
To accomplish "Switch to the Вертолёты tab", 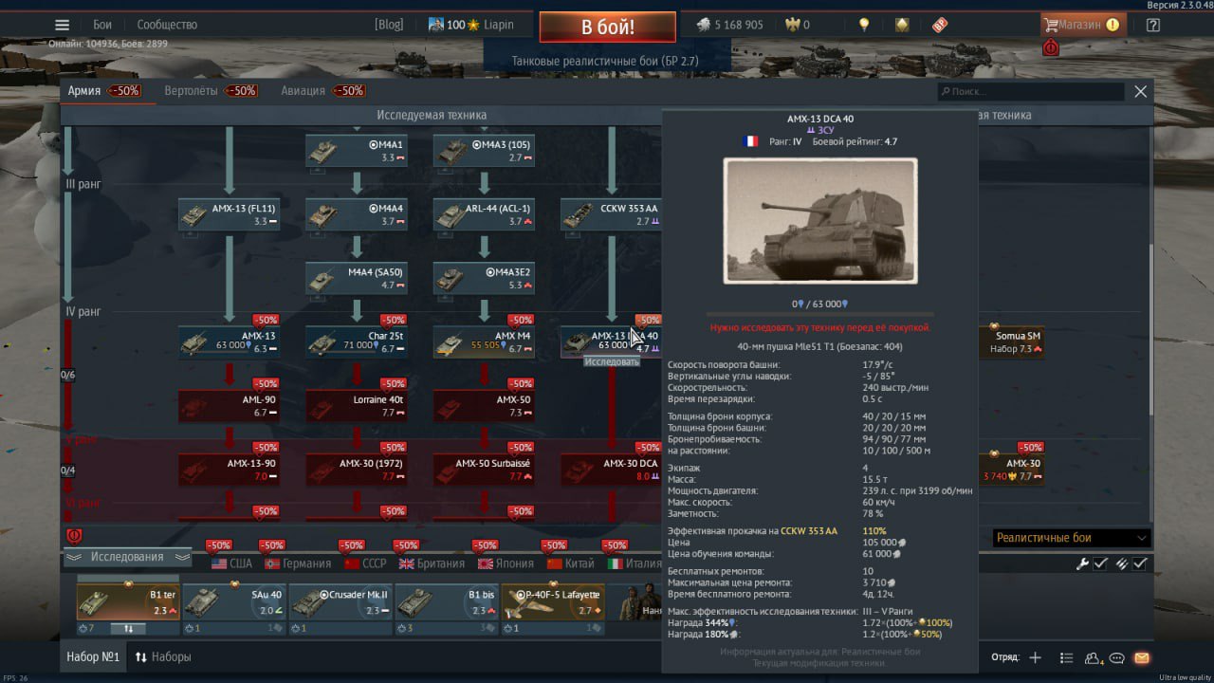I will (x=191, y=91).
